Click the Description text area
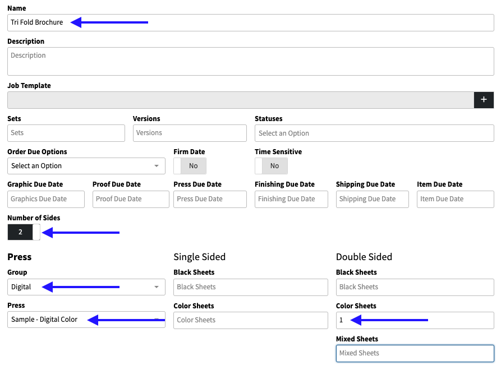Image resolution: width=501 pixels, height=370 pixels. click(251, 62)
